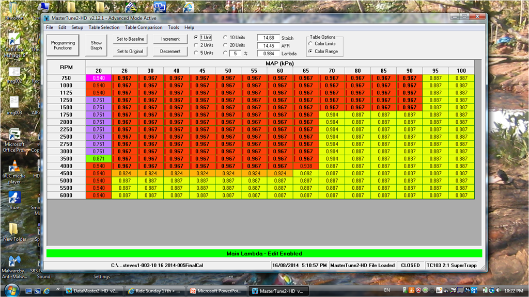Image resolution: width=529 pixels, height=297 pixels.
Task: Click Switch Between Windows quick launch icon
Action: click(x=37, y=291)
